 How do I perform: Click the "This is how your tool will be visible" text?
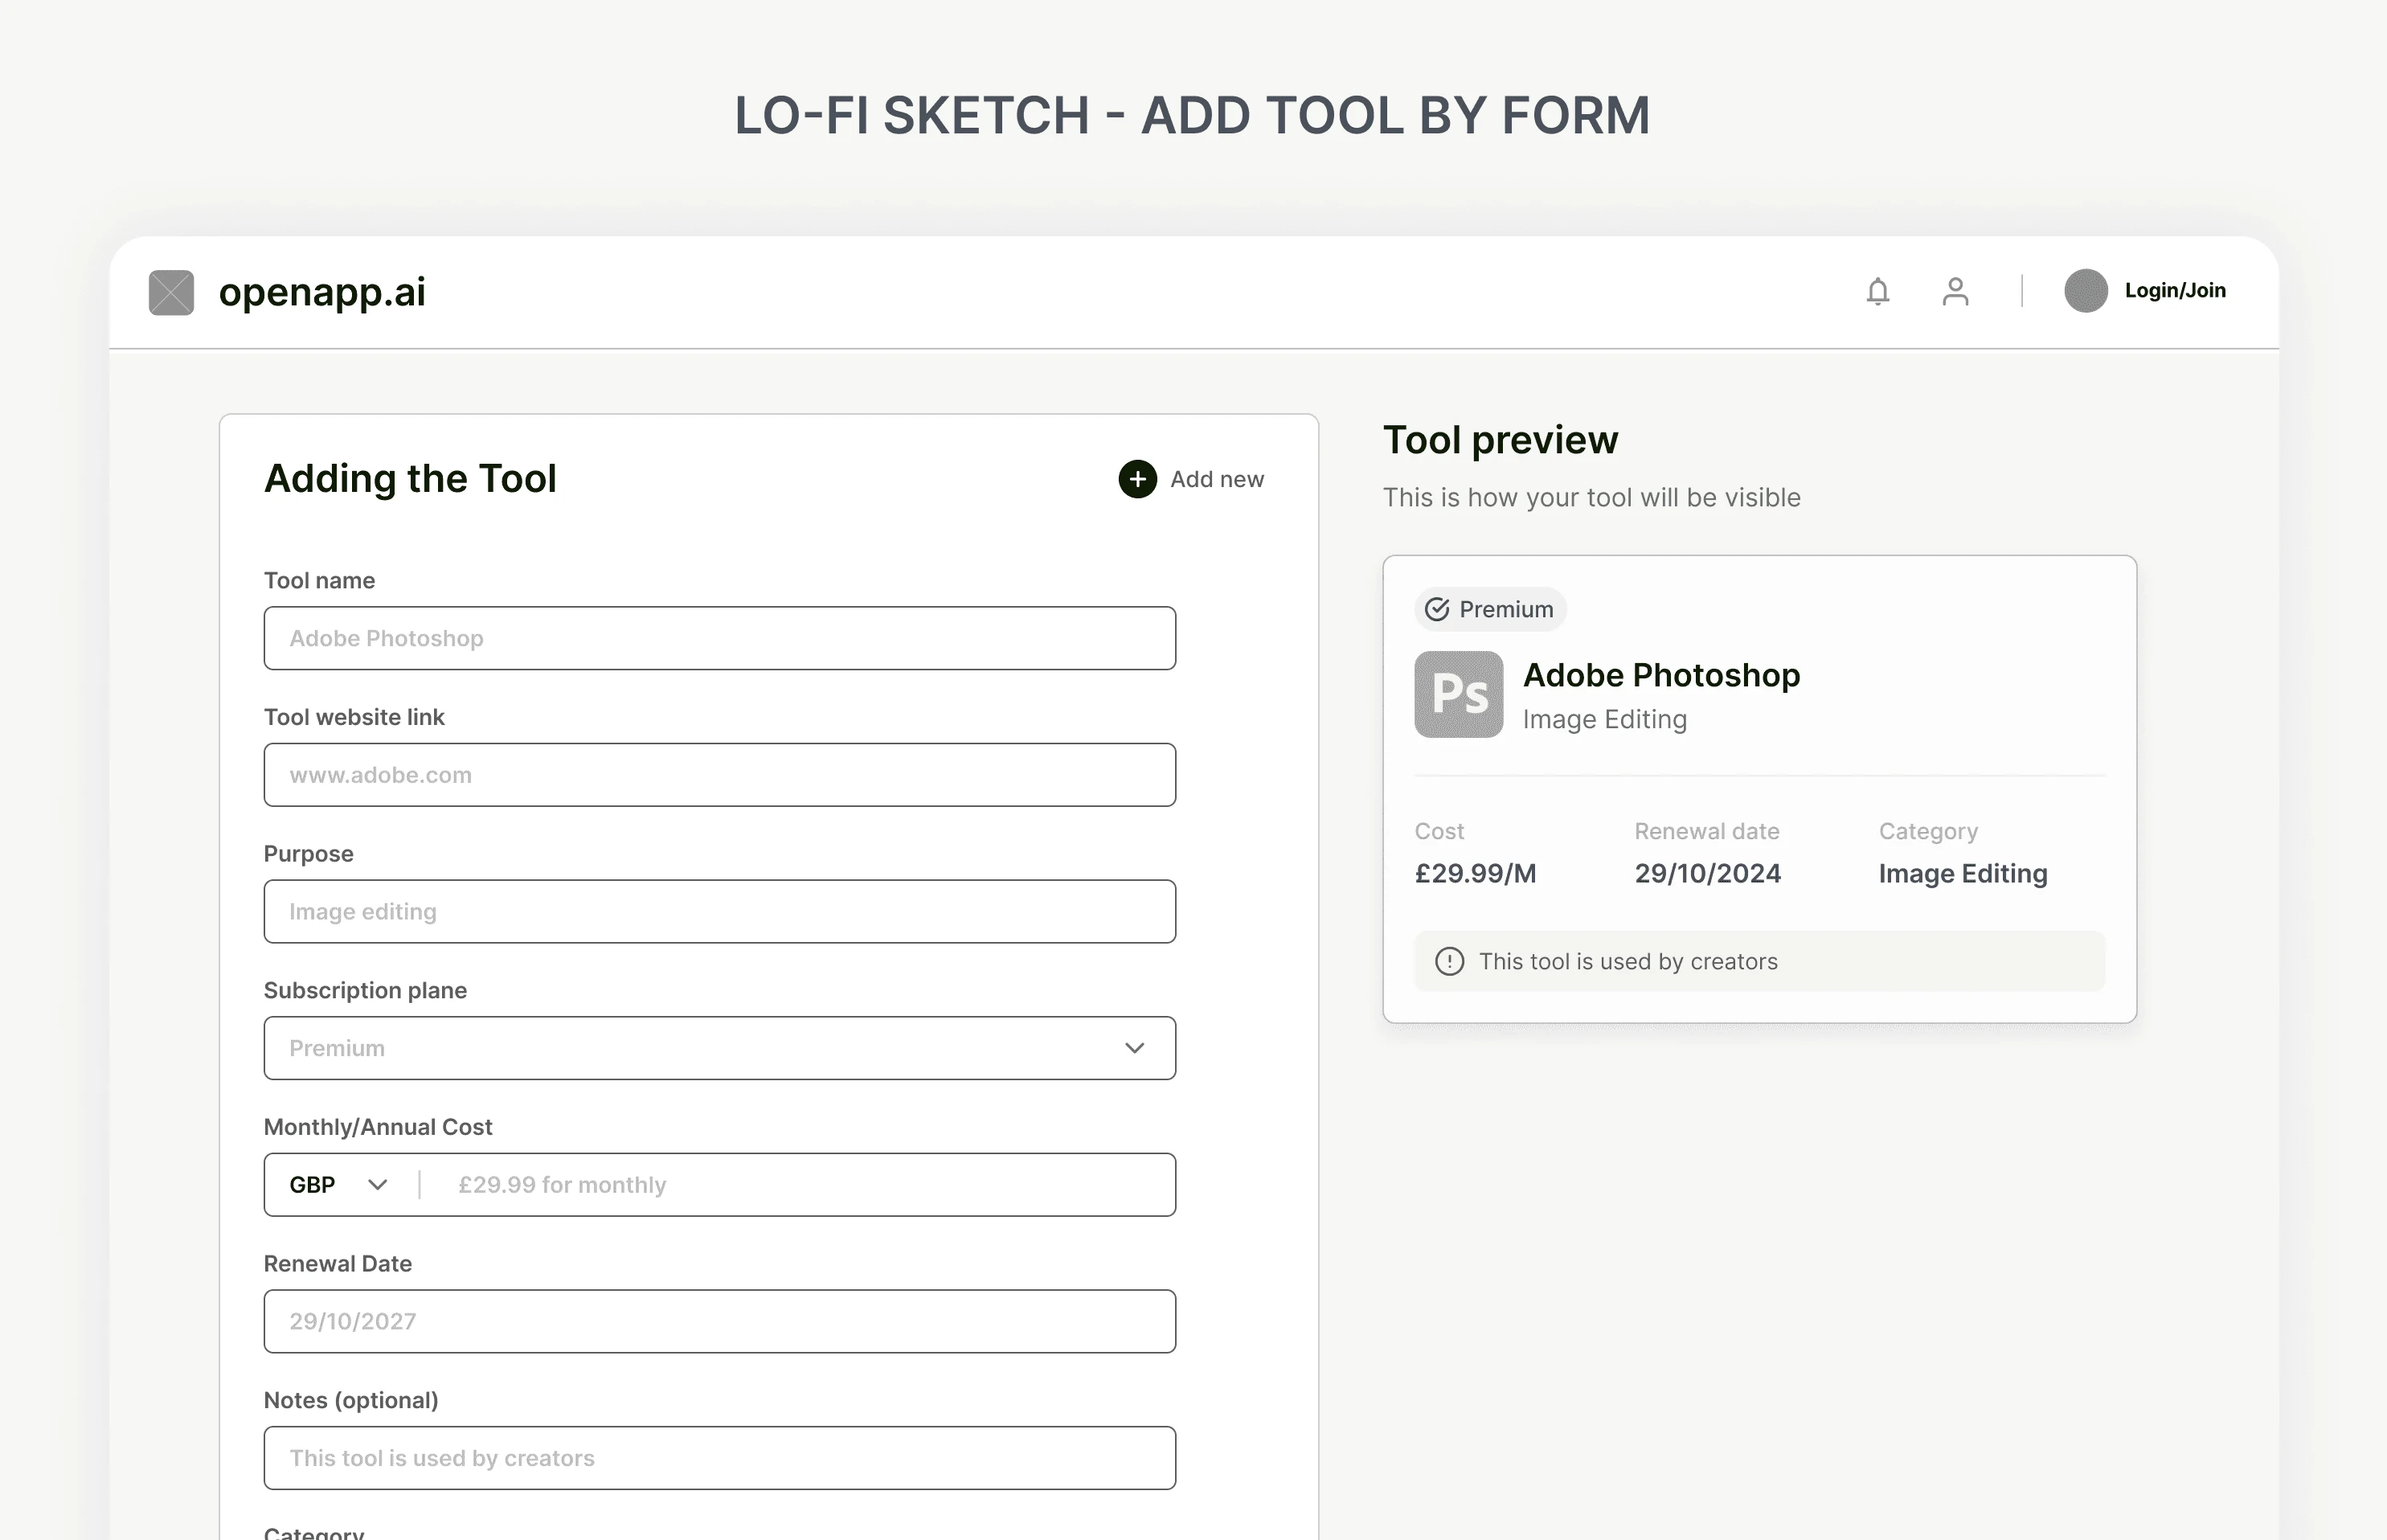(x=1591, y=497)
